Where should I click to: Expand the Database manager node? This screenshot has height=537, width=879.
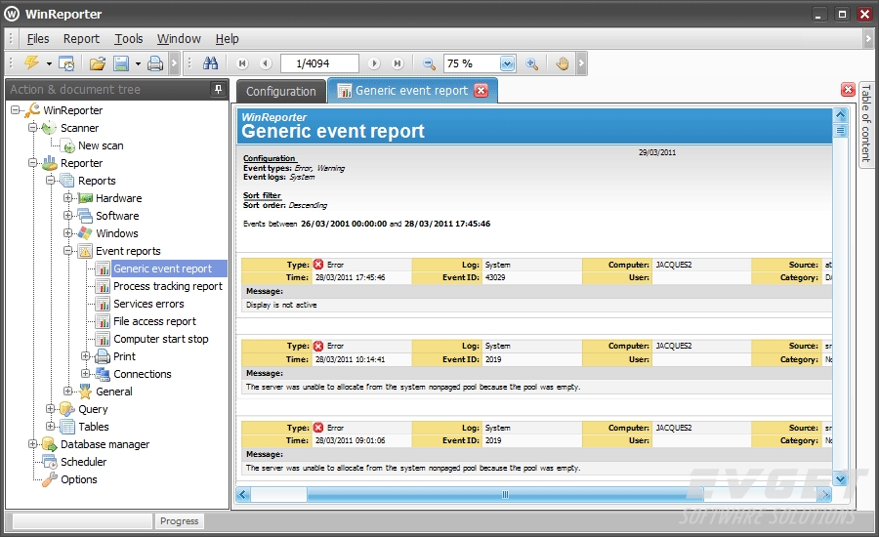point(32,444)
